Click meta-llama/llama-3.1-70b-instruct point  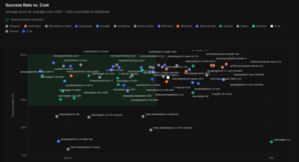click(x=151, y=130)
